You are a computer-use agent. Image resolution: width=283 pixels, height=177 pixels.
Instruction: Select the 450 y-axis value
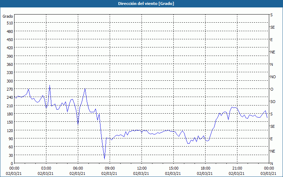click(x=10, y=40)
